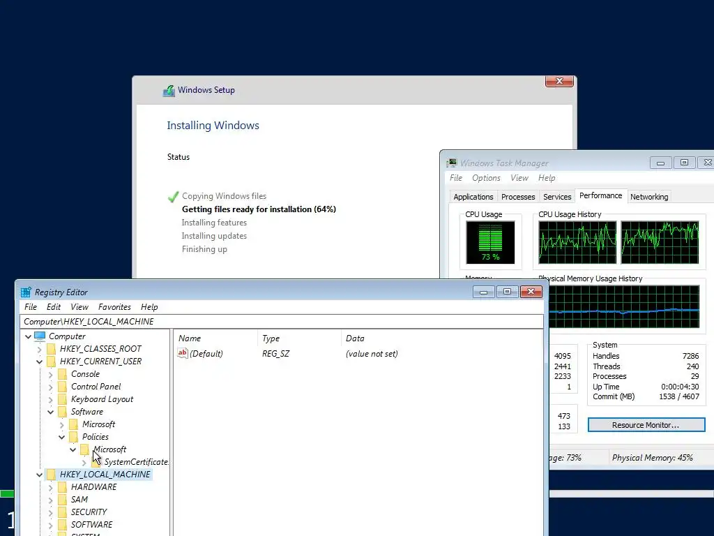
Task: Click the Name column header
Action: click(215, 338)
